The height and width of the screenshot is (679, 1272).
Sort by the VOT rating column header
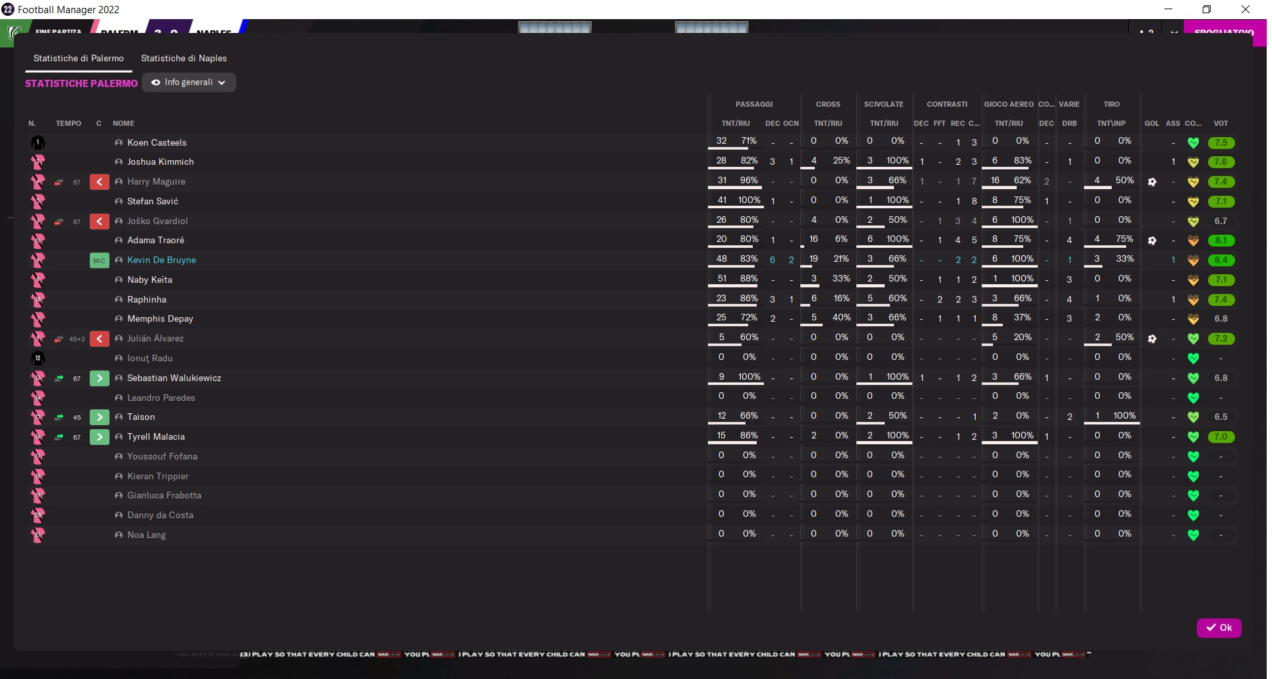[x=1221, y=123]
